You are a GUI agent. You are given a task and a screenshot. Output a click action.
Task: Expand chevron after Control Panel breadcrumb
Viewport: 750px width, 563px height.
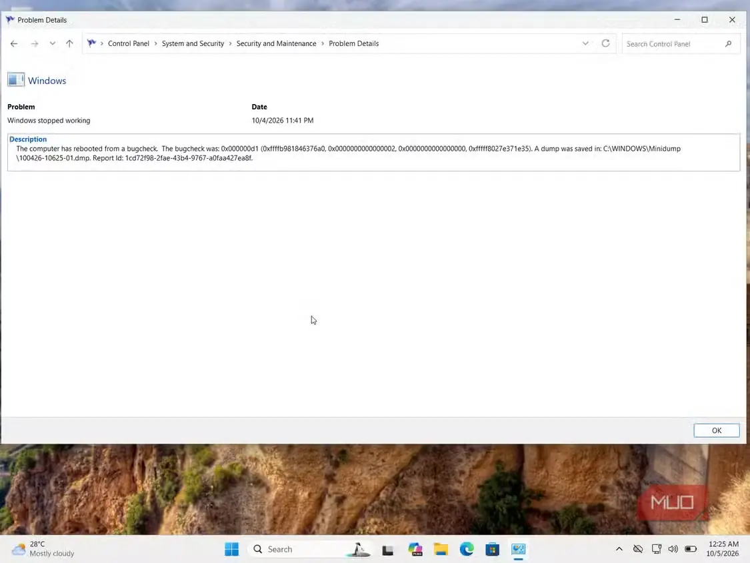(155, 43)
